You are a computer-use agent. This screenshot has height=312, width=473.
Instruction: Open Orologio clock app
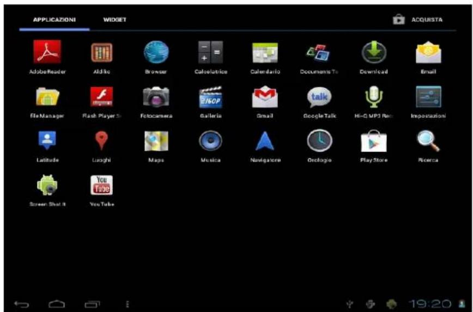point(319,146)
